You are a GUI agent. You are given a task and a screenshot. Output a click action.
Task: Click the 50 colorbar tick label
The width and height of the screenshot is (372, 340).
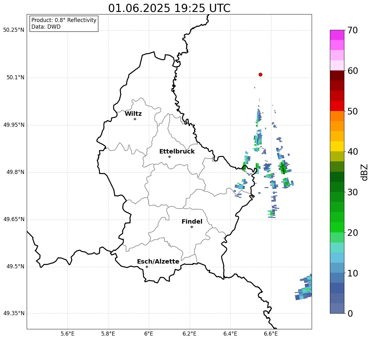click(353, 111)
